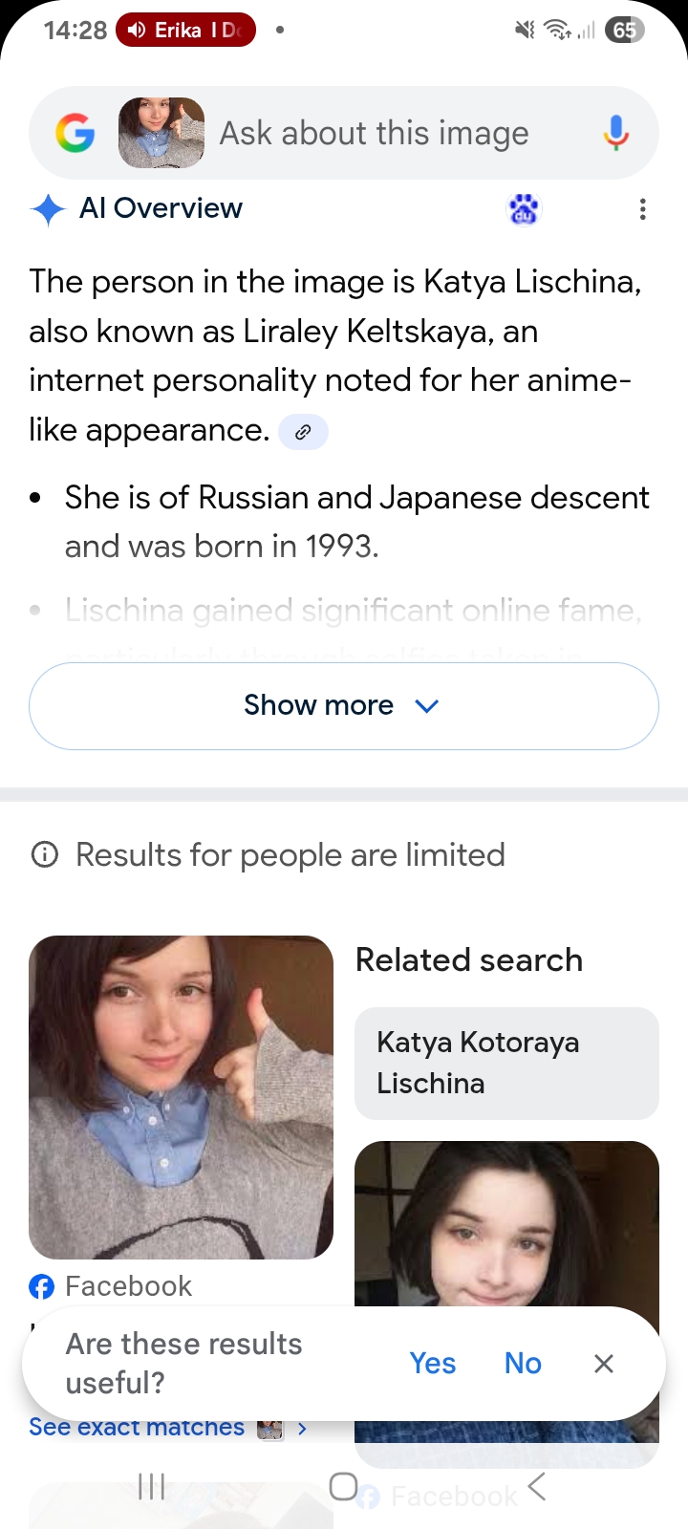This screenshot has height=1529, width=688.
Task: Tap the AI Overview sparkle icon
Action: [x=48, y=208]
